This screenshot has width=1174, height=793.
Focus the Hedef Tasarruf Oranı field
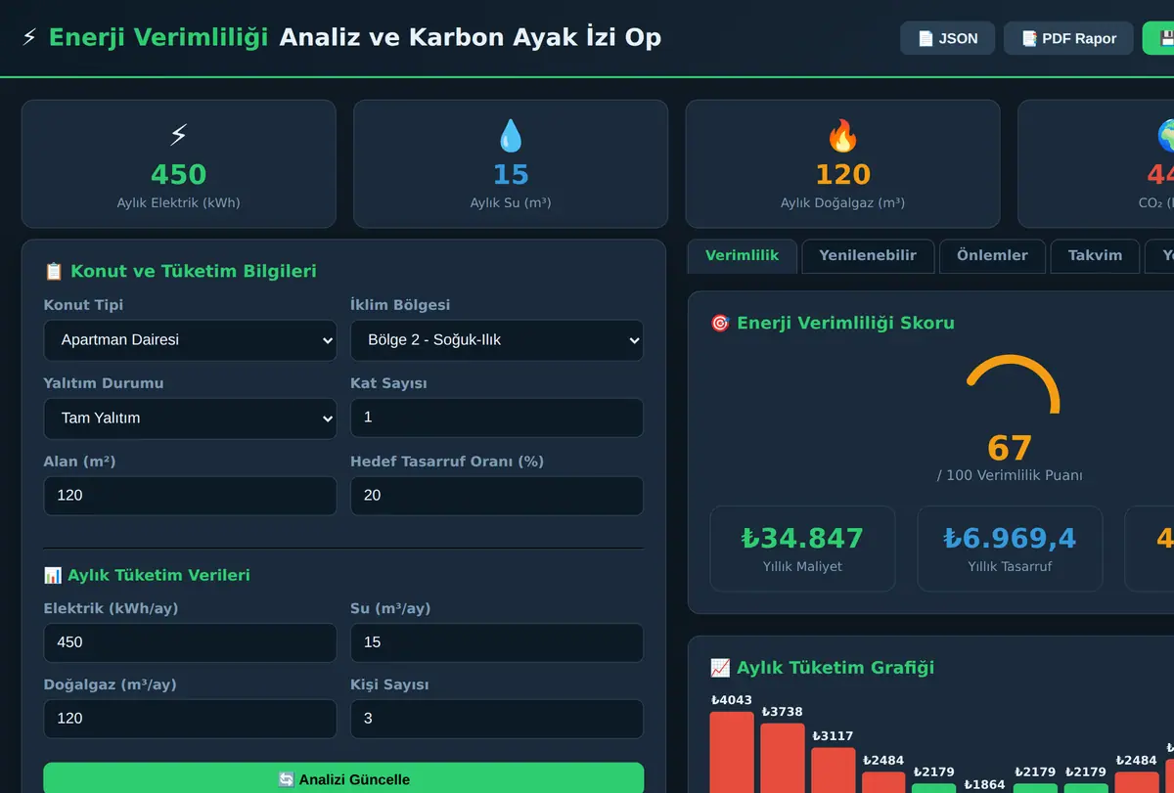point(497,496)
